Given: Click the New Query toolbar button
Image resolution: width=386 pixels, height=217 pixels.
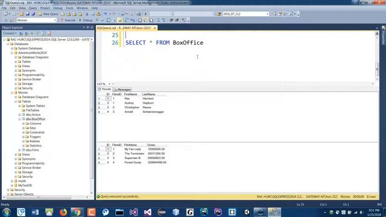Looking at the screenshot, I should (x=48, y=14).
